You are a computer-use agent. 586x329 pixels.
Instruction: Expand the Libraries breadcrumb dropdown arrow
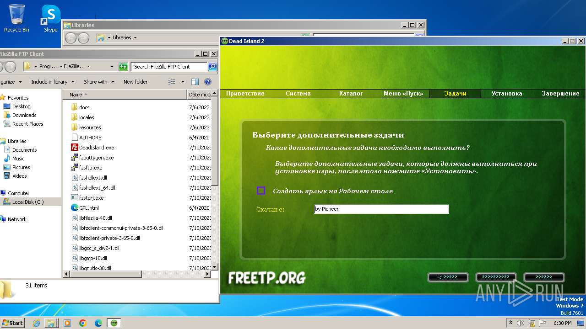click(135, 37)
